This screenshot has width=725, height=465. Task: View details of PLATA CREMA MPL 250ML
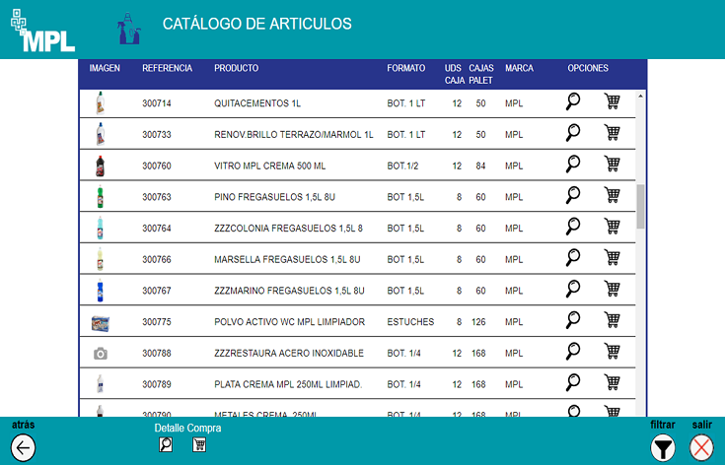tap(573, 383)
